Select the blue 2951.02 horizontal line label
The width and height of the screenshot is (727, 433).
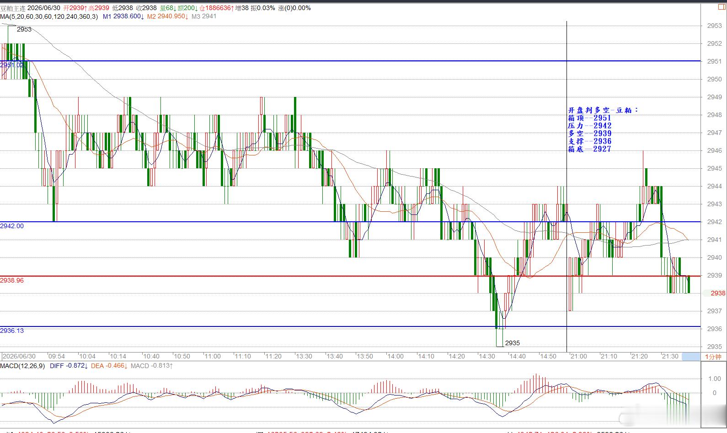(12, 65)
